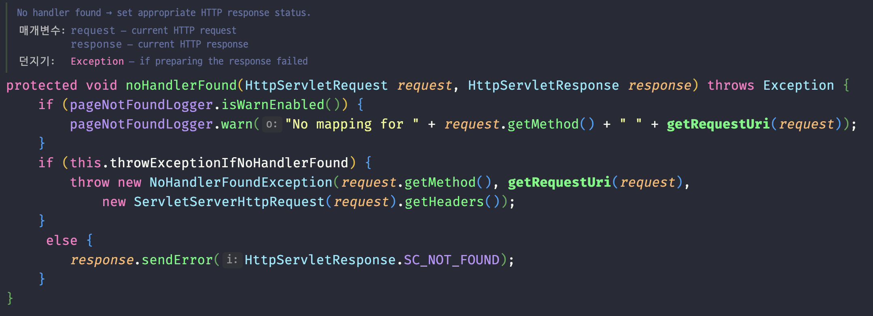The height and width of the screenshot is (316, 873).
Task: Click the getHeaders method call
Action: (444, 202)
